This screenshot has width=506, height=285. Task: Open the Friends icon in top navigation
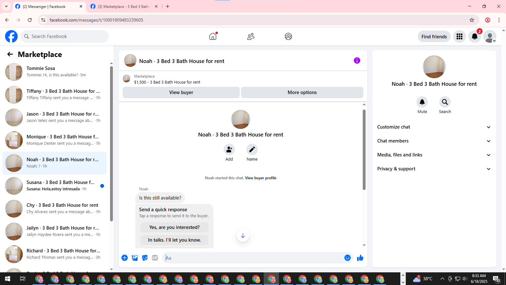251,36
